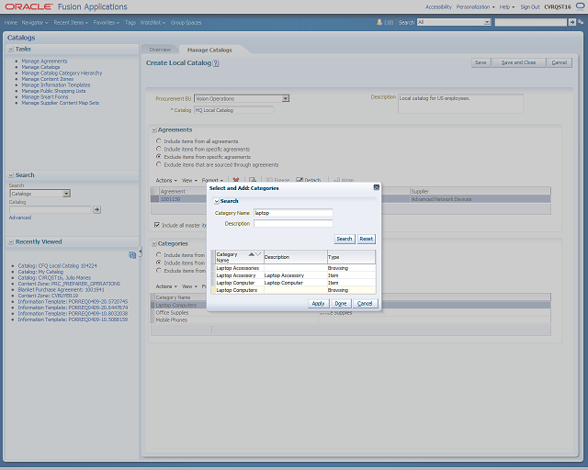The height and width of the screenshot is (470, 588).
Task: Click the global search go arrow
Action: [x=571, y=22]
